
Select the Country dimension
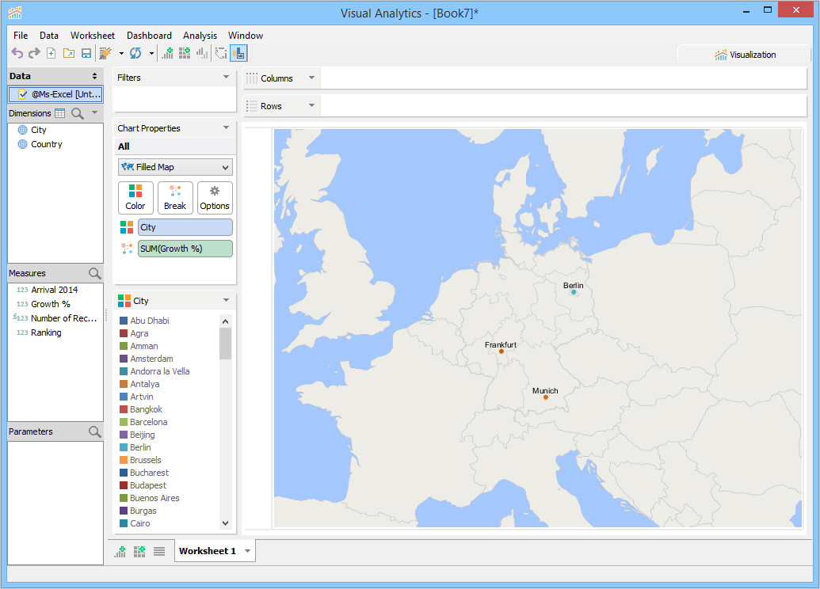click(x=46, y=144)
